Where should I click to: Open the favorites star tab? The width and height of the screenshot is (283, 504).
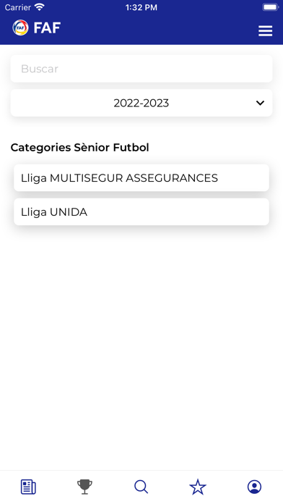pos(198,487)
